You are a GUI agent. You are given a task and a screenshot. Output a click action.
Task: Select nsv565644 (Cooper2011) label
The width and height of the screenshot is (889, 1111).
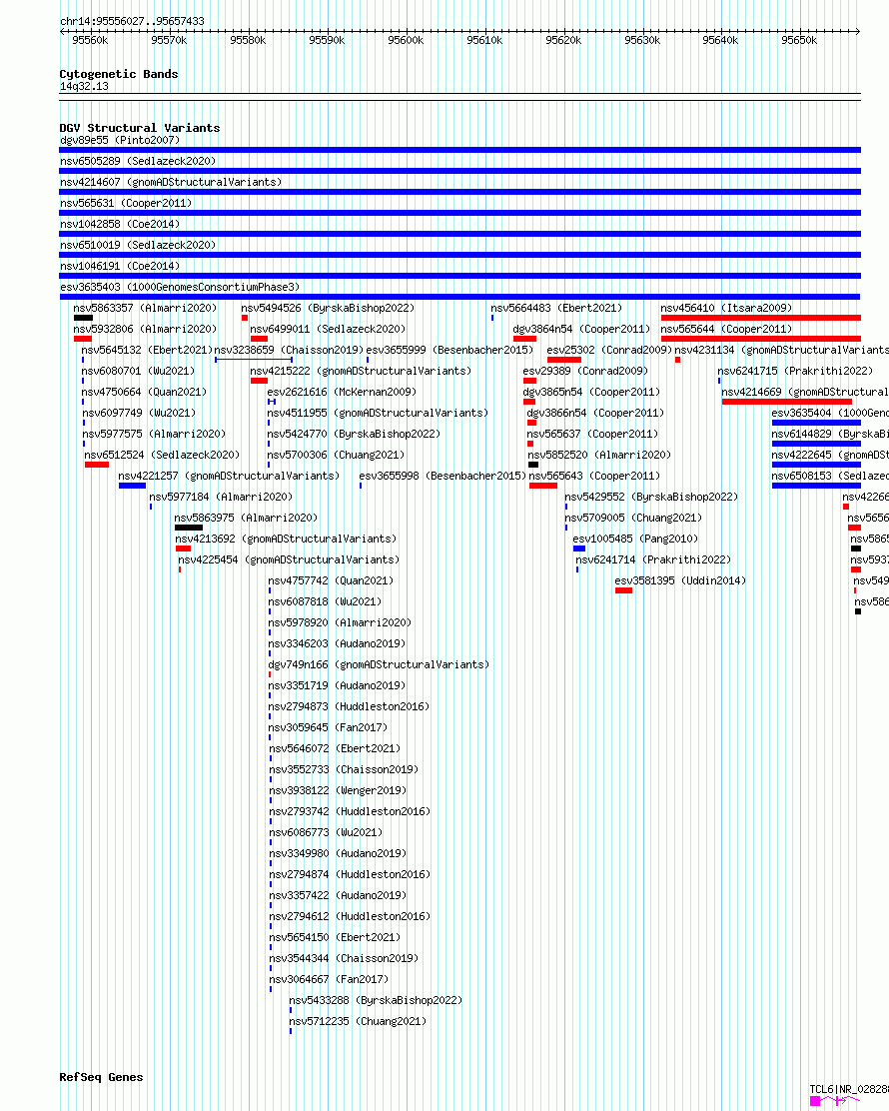click(x=726, y=330)
